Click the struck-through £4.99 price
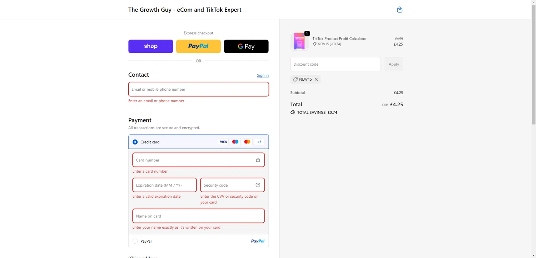This screenshot has height=258, width=536. click(x=399, y=39)
